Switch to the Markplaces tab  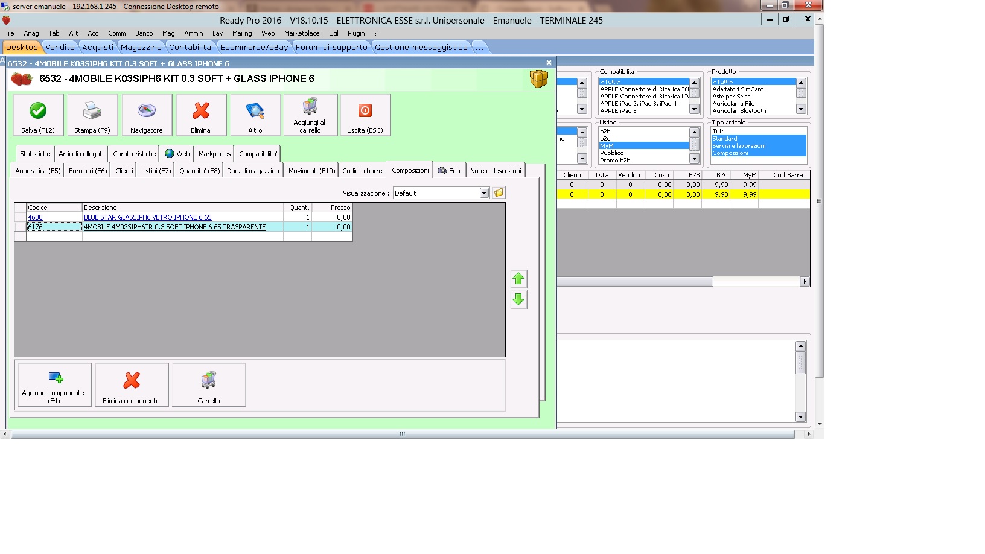pos(215,154)
